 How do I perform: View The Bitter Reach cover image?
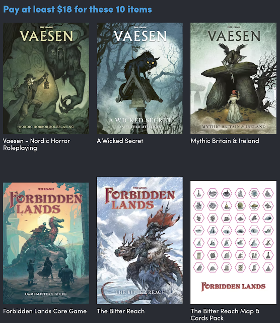(x=139, y=240)
